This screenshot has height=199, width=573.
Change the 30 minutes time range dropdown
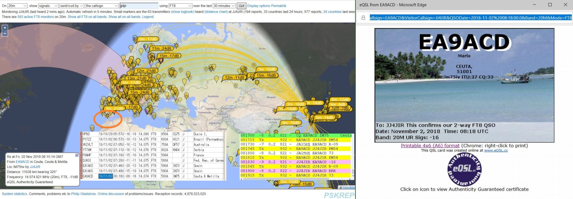224,6
